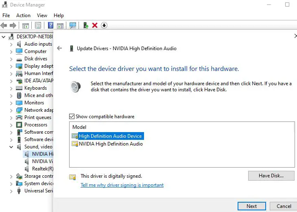The width and height of the screenshot is (297, 212).
Task: Expand the Keyboards category
Action: point(11,88)
